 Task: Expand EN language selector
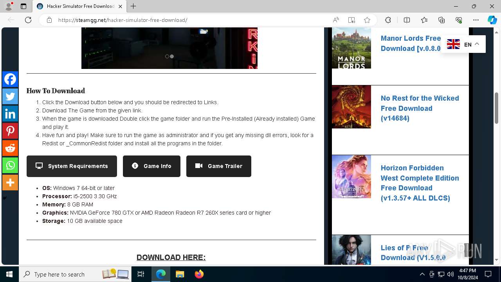point(463,44)
